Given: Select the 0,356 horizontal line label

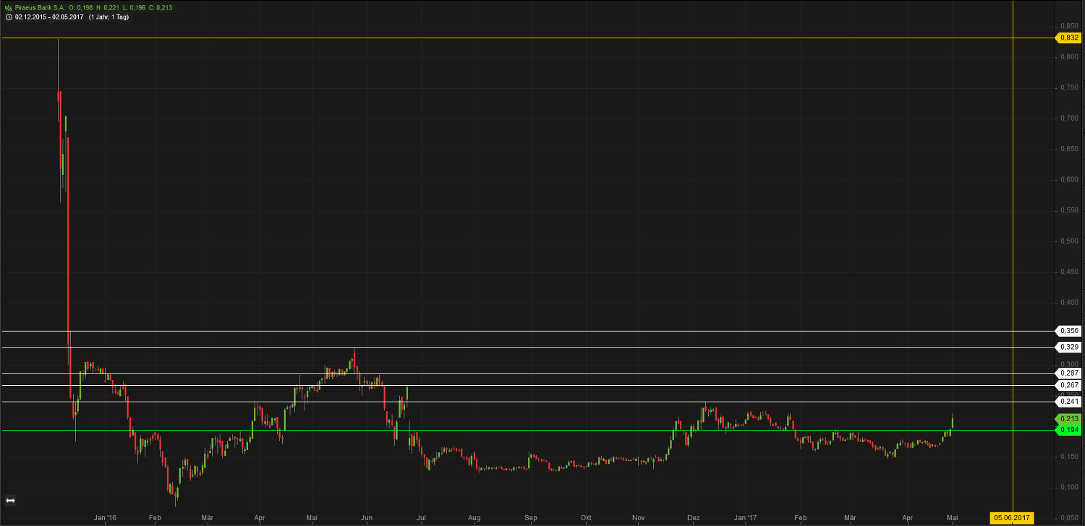Looking at the screenshot, I should click(1068, 331).
